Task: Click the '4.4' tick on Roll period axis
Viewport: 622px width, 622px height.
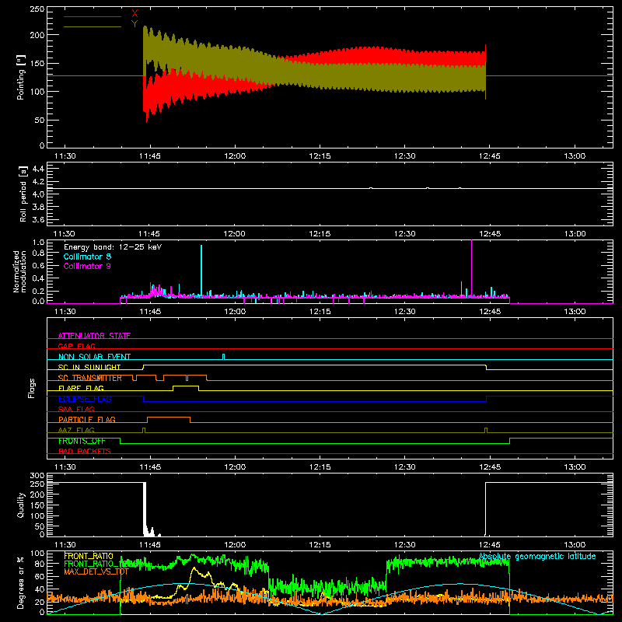Action: (x=38, y=169)
